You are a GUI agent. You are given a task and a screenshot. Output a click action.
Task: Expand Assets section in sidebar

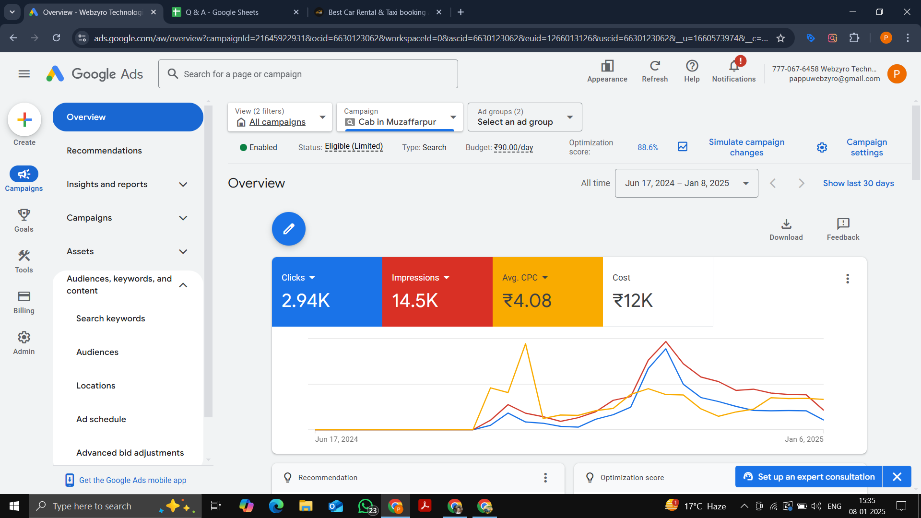[128, 251]
